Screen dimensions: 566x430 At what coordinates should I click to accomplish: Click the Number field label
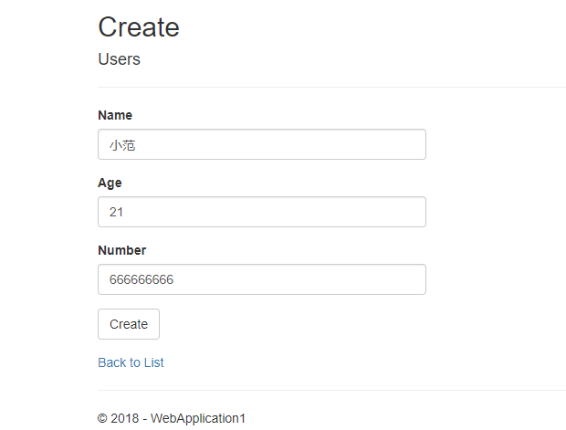coord(121,250)
